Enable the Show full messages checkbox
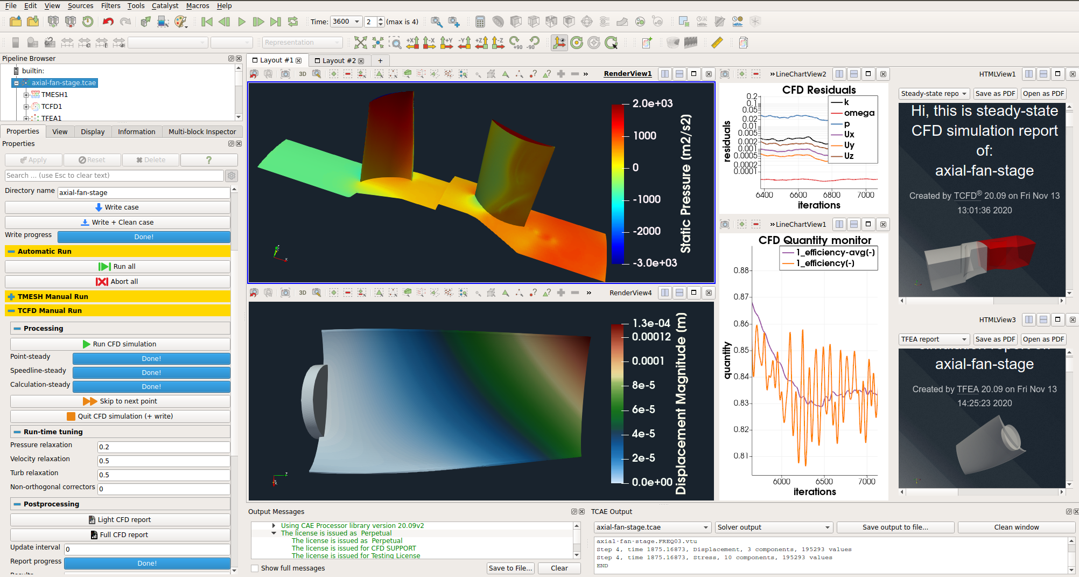This screenshot has height=577, width=1079. pyautogui.click(x=255, y=568)
